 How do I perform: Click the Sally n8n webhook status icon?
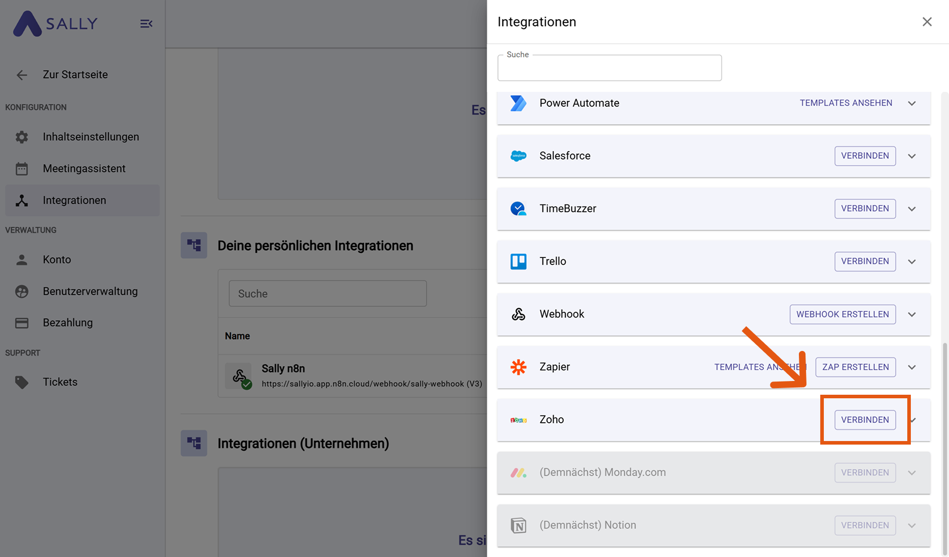(x=239, y=376)
